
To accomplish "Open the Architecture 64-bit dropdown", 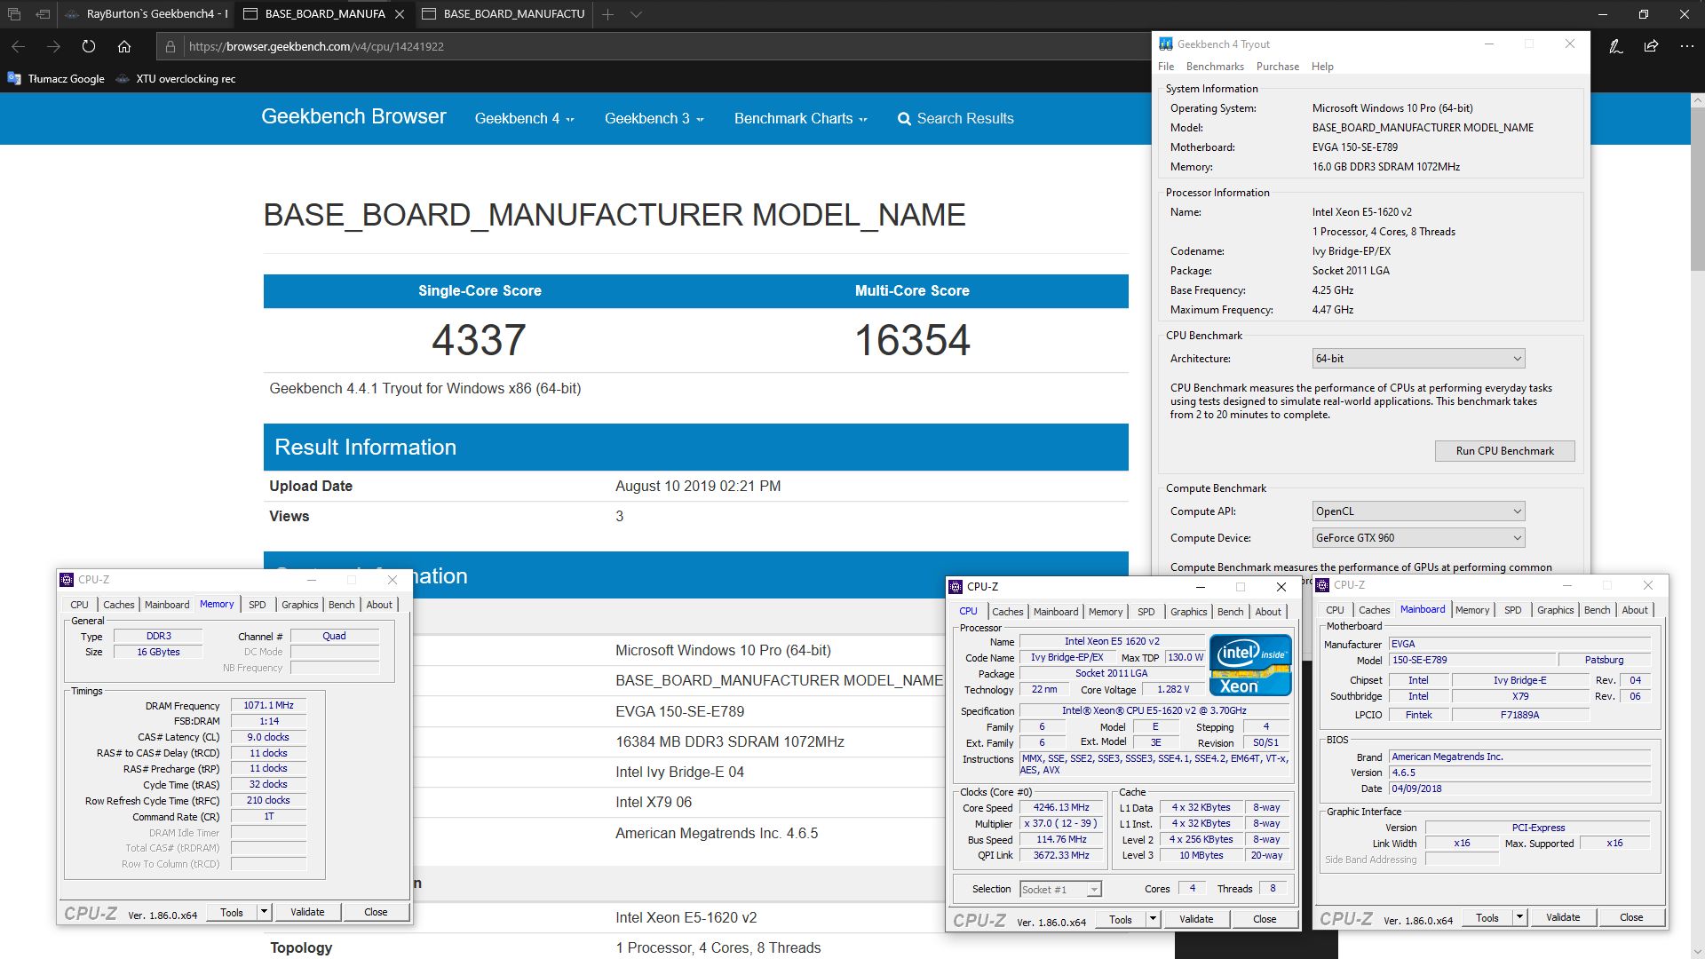I will (1418, 358).
